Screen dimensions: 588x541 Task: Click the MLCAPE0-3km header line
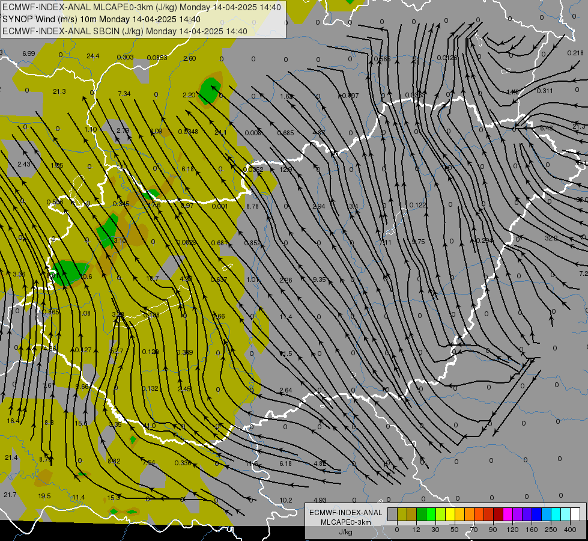tap(141, 7)
